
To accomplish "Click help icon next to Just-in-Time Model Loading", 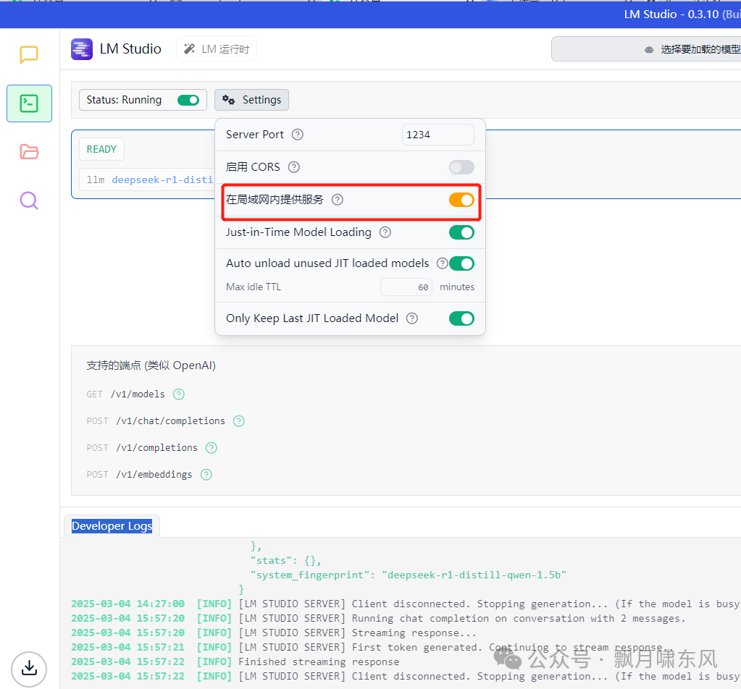I will pos(385,232).
